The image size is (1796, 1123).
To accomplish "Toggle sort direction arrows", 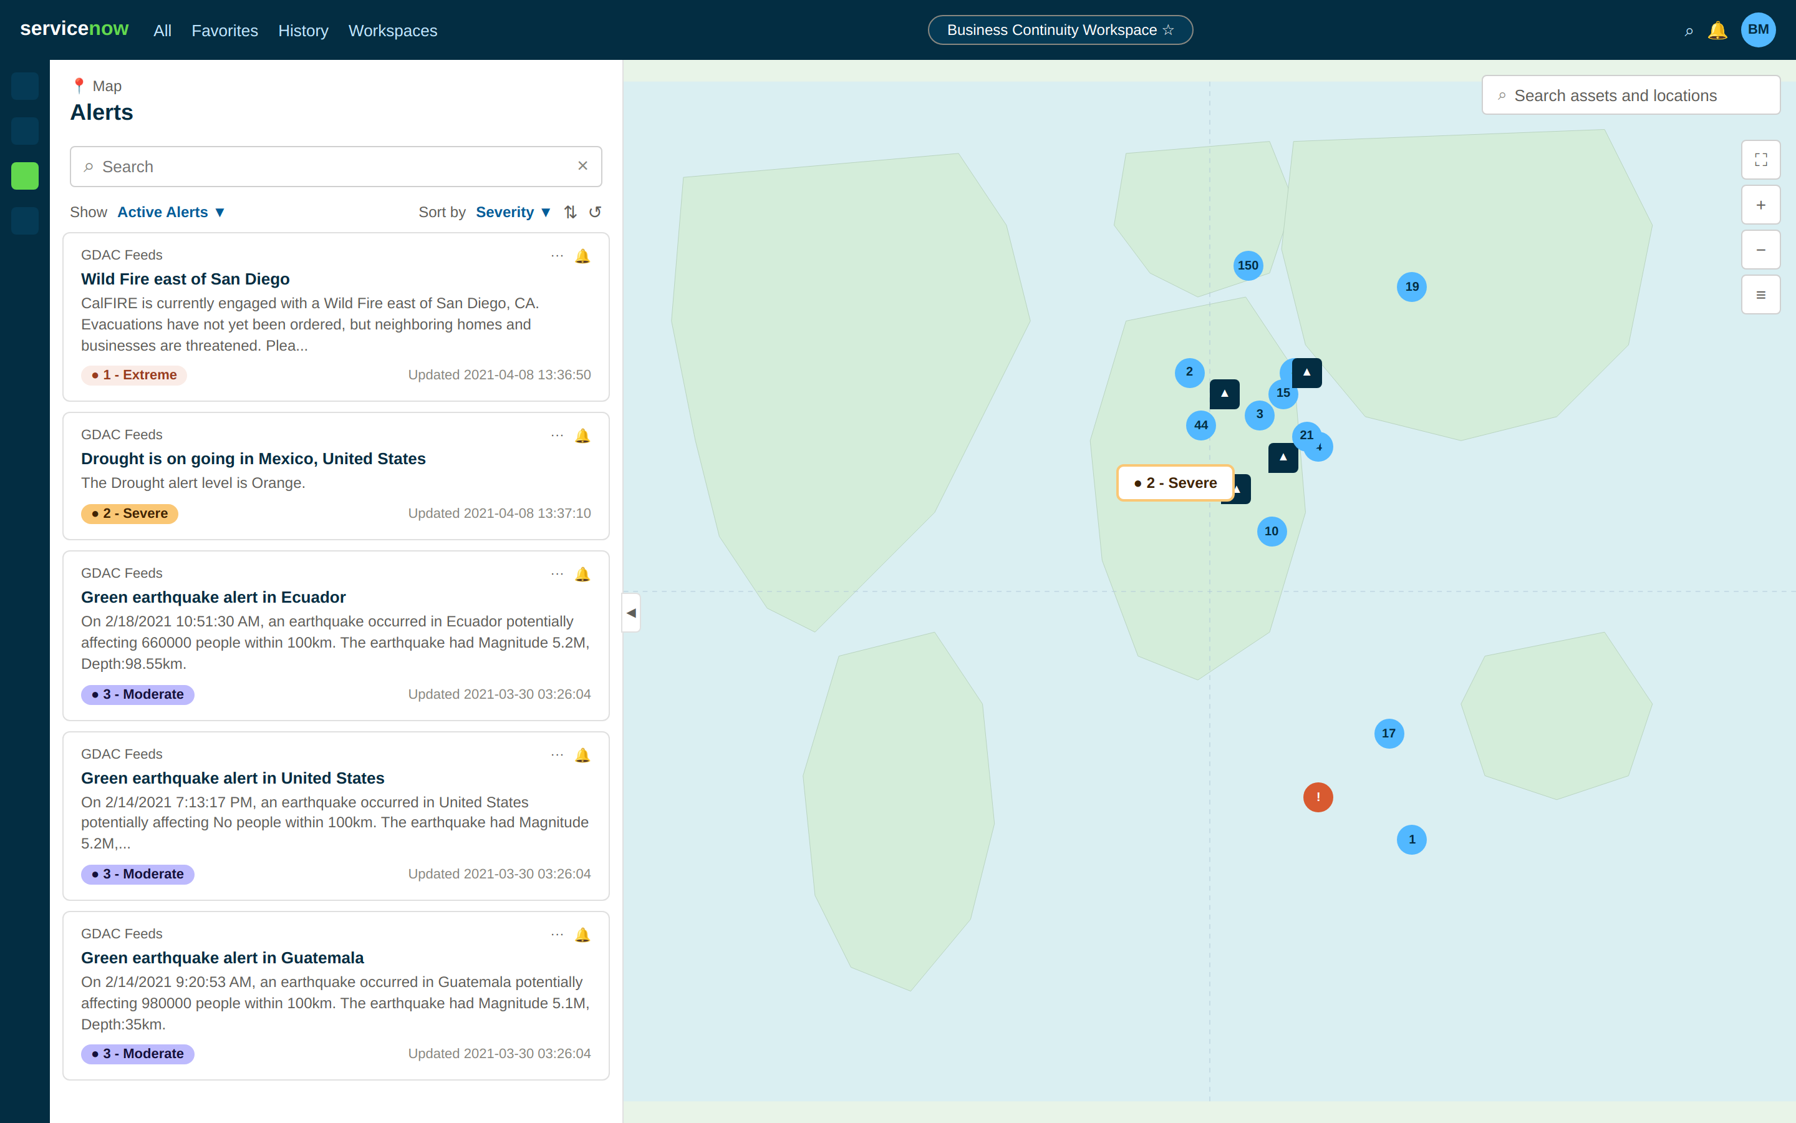I will pyautogui.click(x=570, y=212).
